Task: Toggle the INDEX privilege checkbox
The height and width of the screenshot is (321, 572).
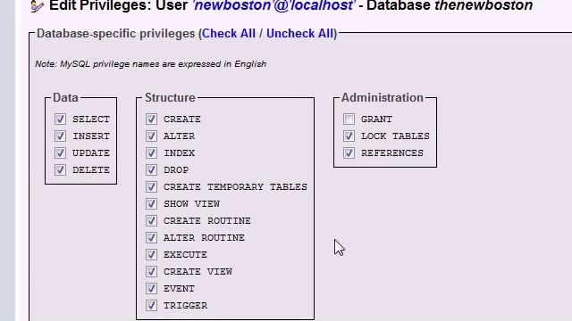Action: (151, 152)
